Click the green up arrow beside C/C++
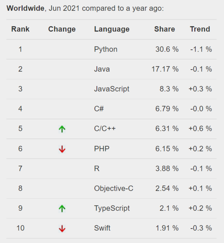This screenshot has width=224, height=243. coord(62,129)
